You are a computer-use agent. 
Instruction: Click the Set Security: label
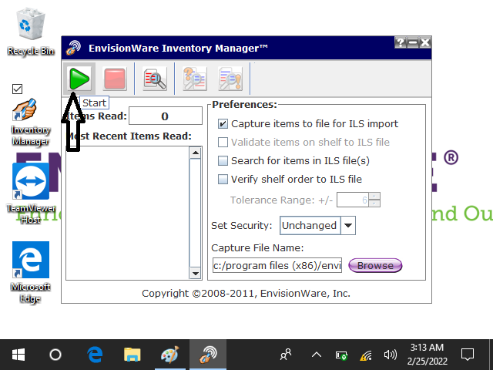pyautogui.click(x=241, y=226)
